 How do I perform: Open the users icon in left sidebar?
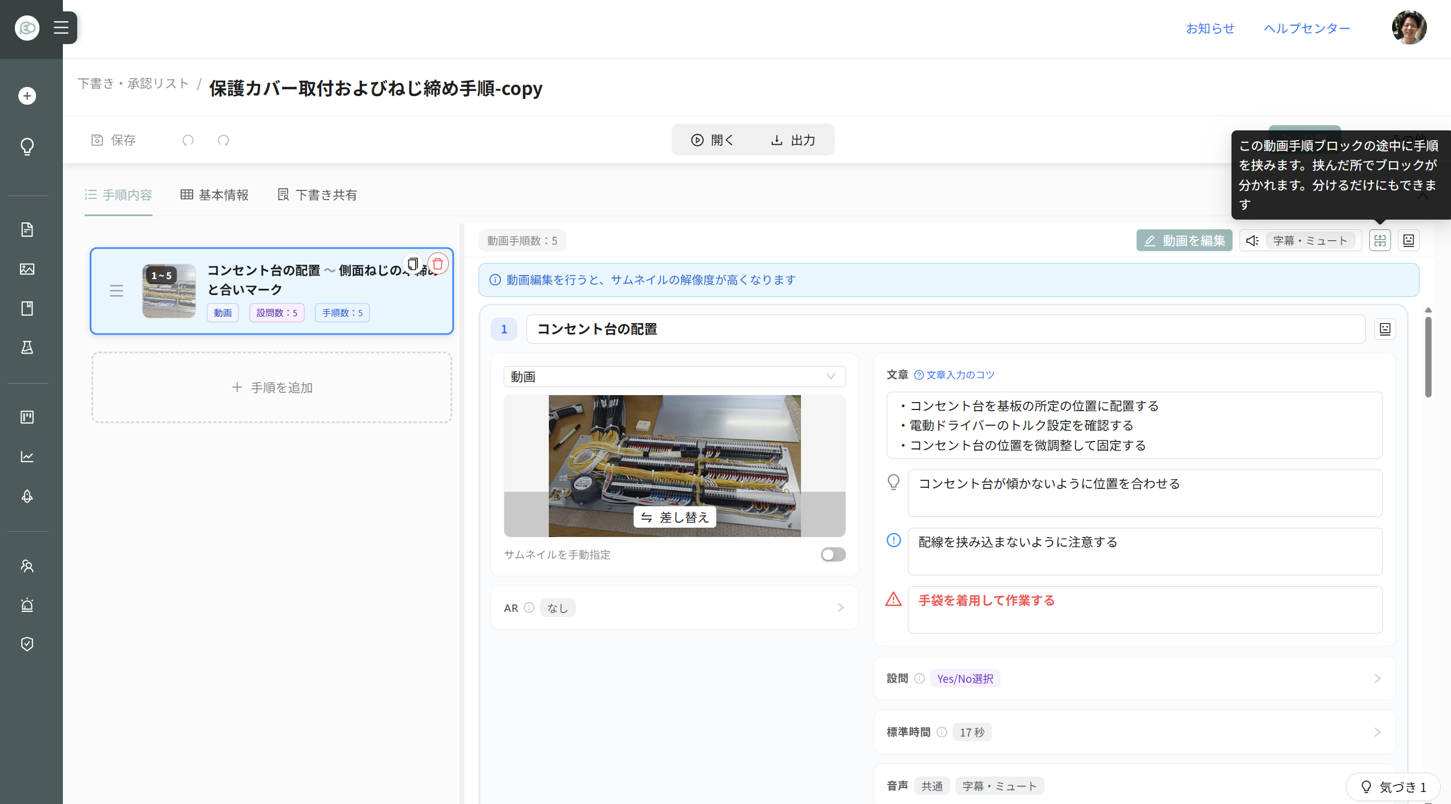point(27,566)
